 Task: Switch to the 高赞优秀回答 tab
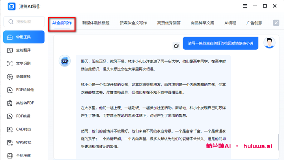tap(169, 23)
